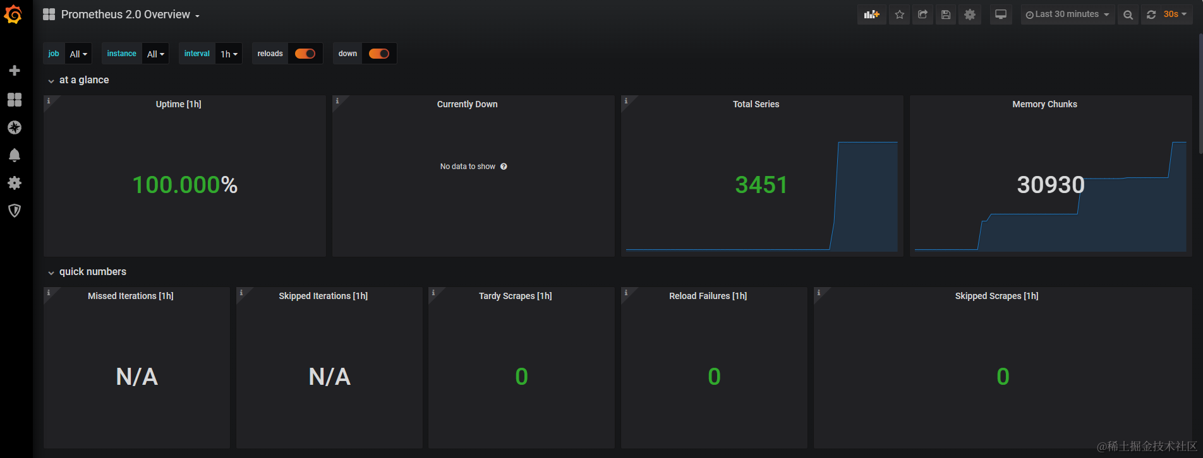Screen dimensions: 1203x458
Task: Click the 100.000% uptime value
Action: click(185, 185)
